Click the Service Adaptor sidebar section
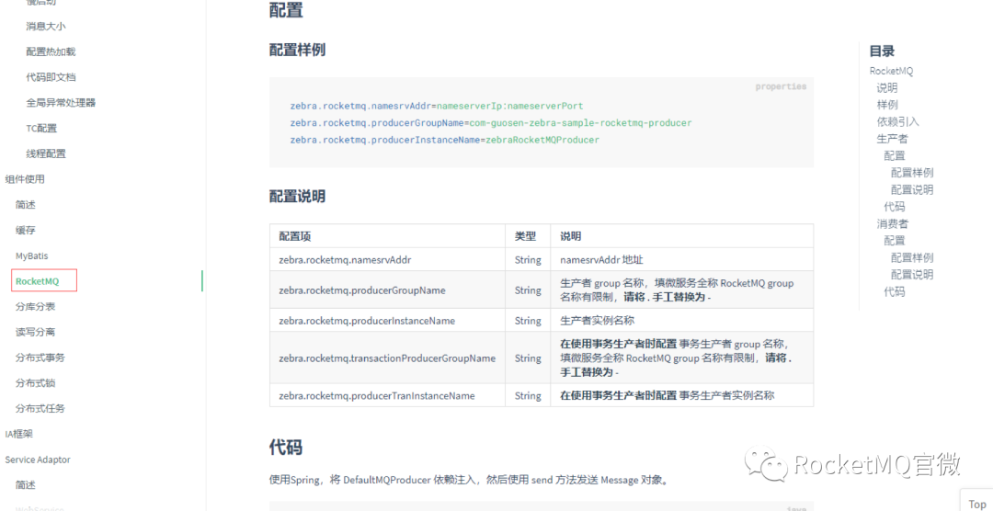Screen dimensions: 993x511 point(38,460)
